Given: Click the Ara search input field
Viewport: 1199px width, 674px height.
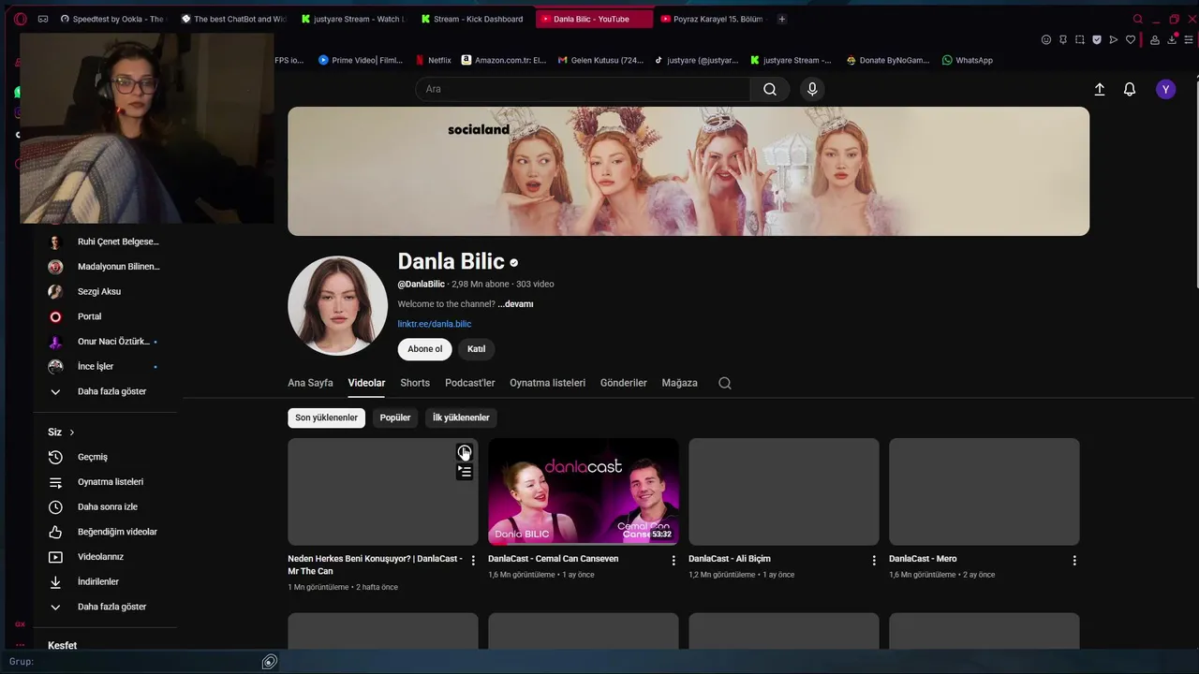Looking at the screenshot, I should (x=583, y=89).
